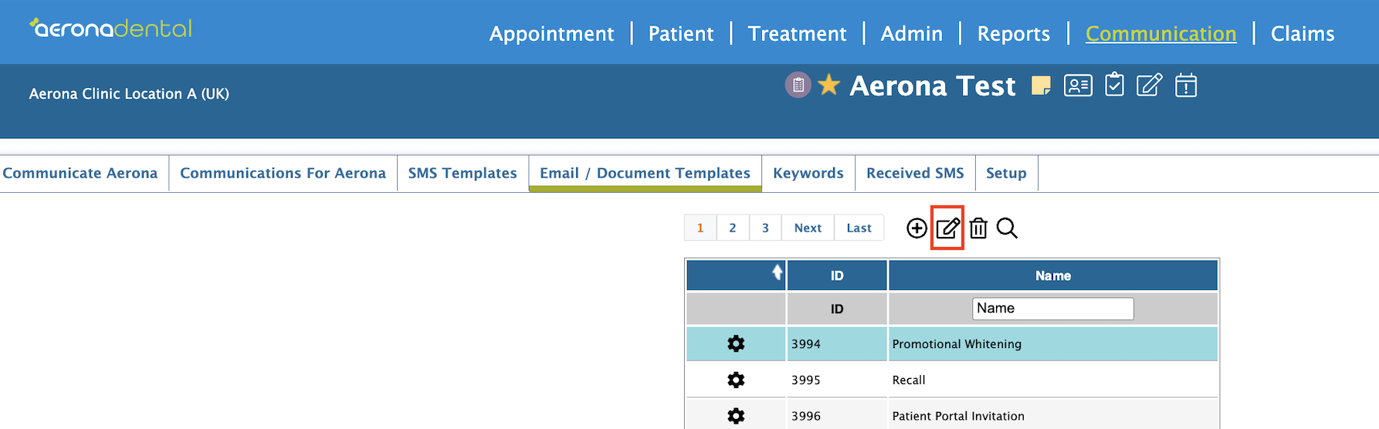Go to page 3 of templates

tap(765, 228)
